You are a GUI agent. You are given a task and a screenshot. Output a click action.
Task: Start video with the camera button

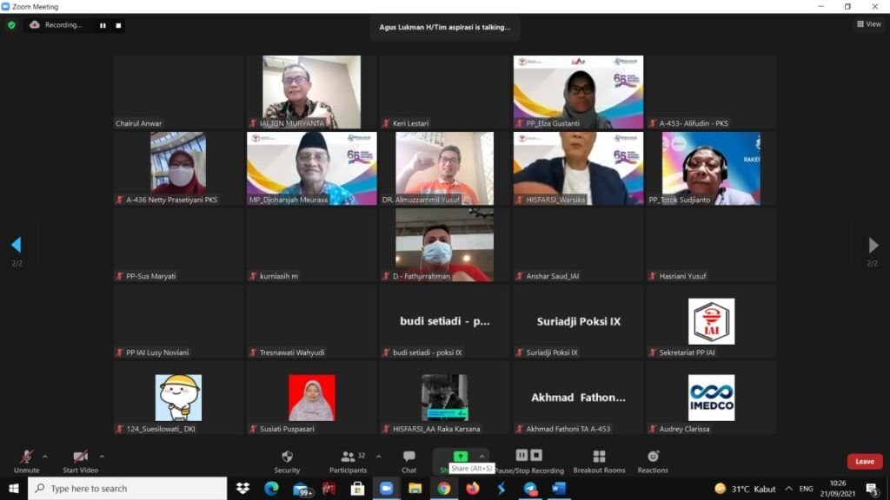(80, 461)
